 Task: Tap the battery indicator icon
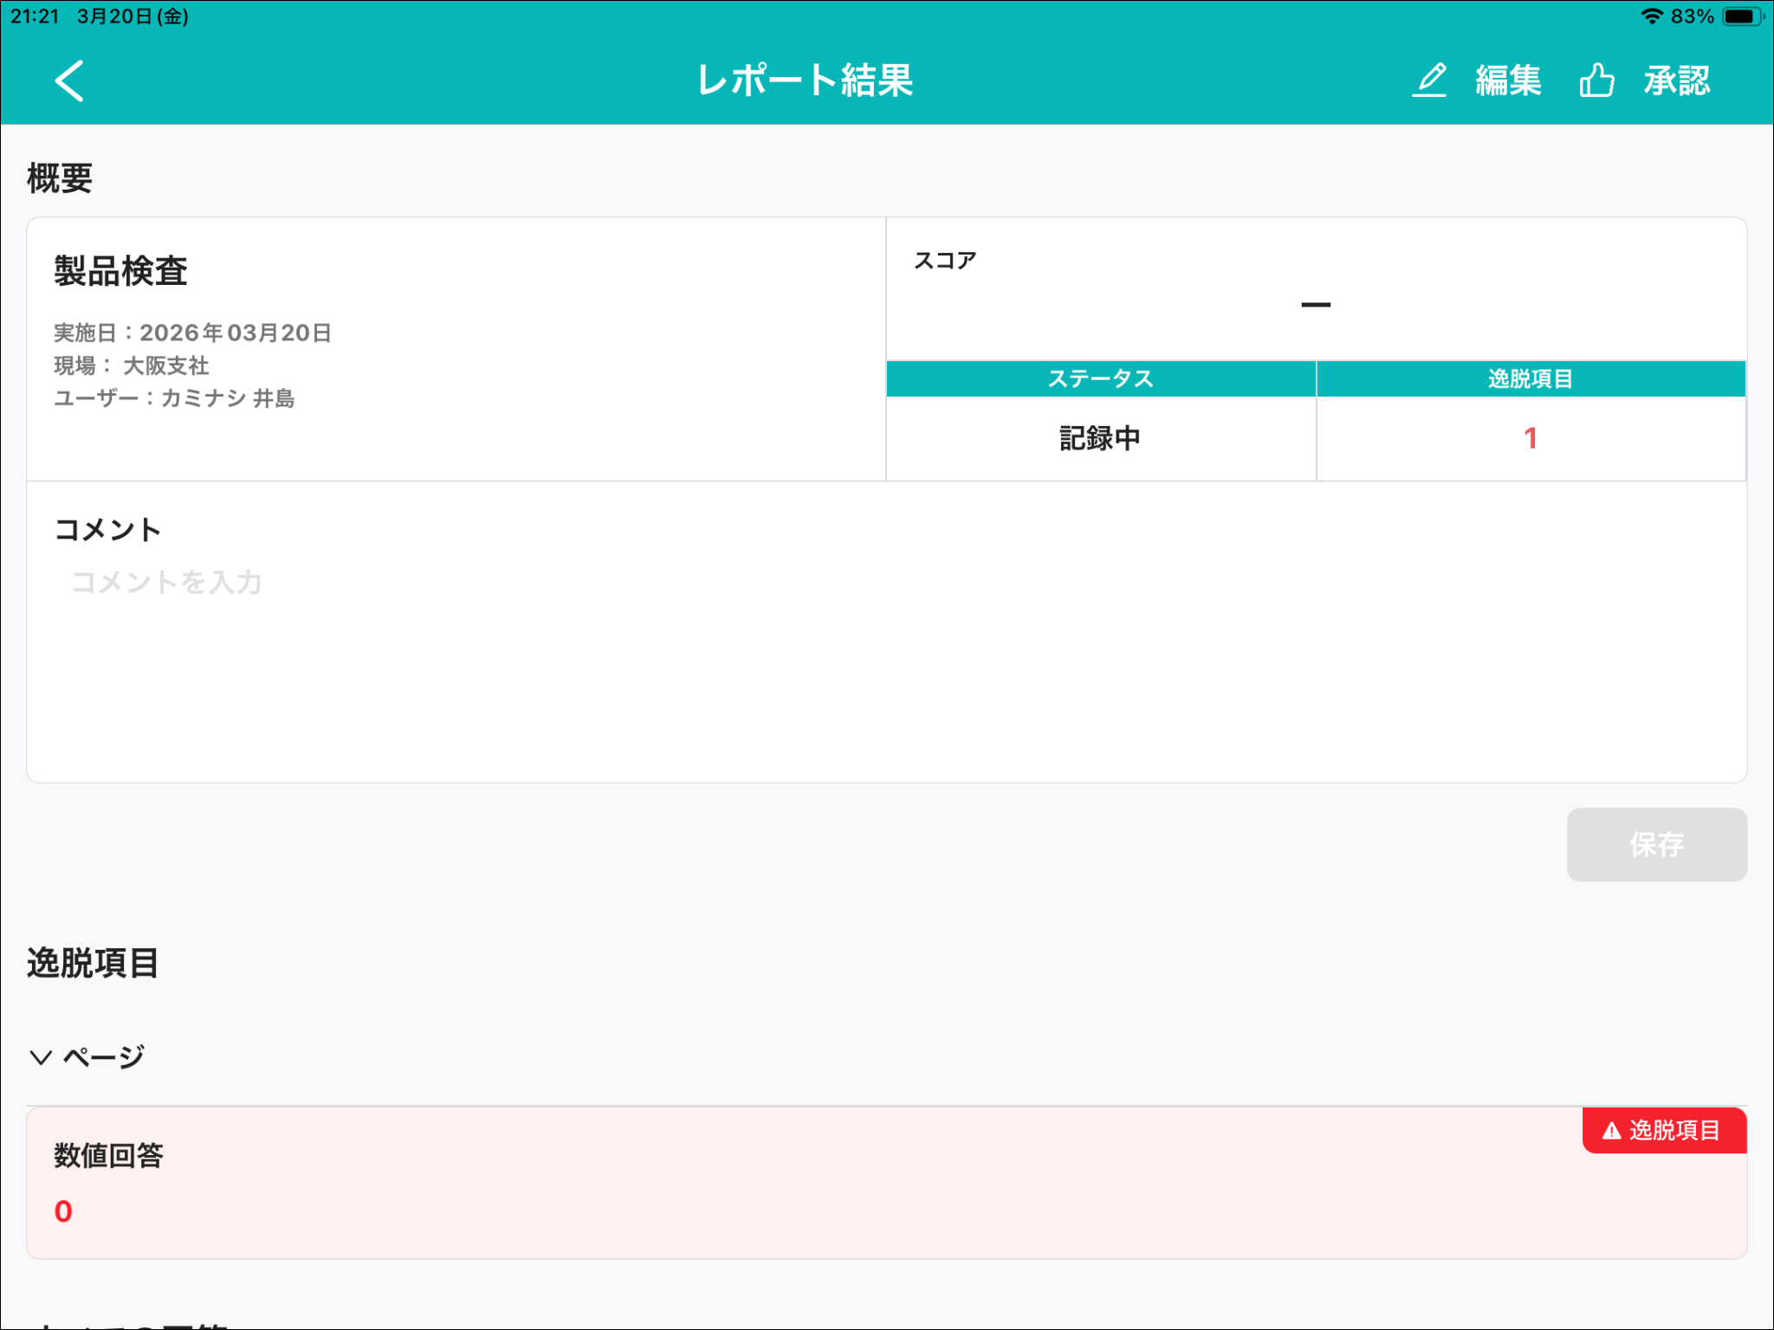coord(1742,16)
